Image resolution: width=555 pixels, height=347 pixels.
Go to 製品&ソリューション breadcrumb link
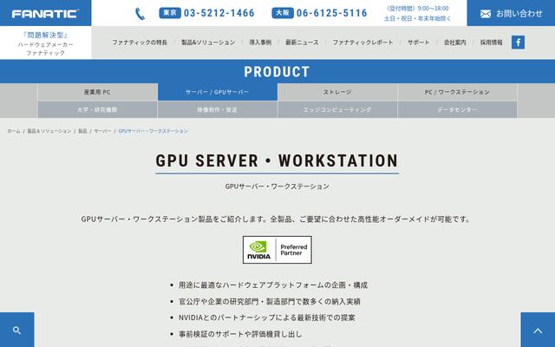49,131
